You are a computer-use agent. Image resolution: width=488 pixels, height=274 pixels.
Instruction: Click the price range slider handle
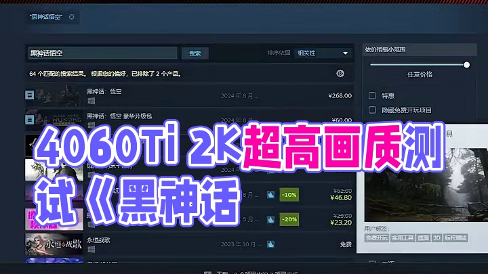466,65
